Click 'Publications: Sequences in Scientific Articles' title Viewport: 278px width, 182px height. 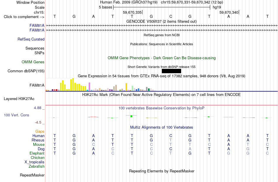pos(162,44)
